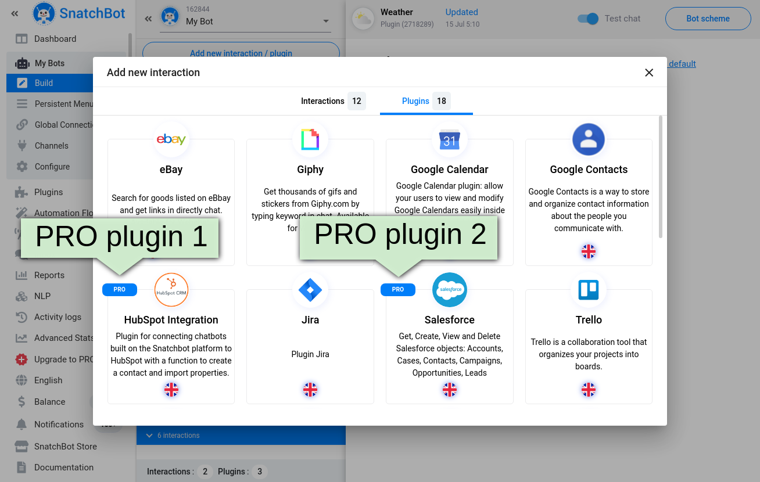Click the Trello plugin logo
The image size is (760, 482).
[x=589, y=290]
